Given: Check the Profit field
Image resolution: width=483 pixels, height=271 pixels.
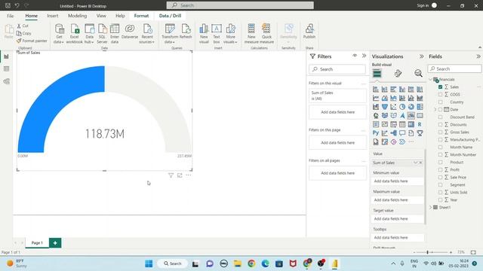Looking at the screenshot, I should pyautogui.click(x=441, y=169).
